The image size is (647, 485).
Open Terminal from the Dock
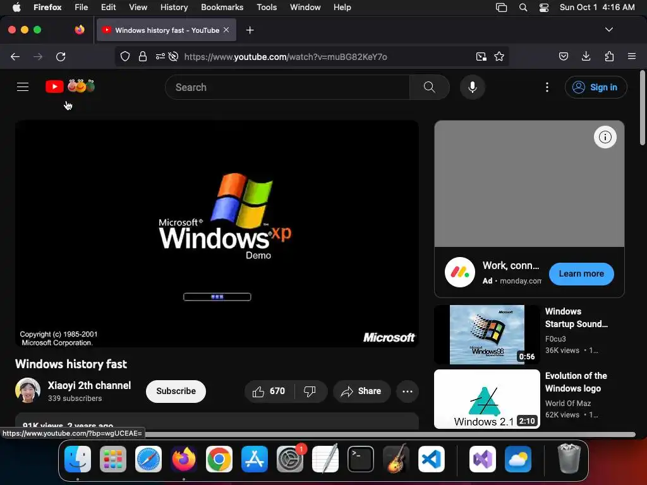tap(361, 459)
